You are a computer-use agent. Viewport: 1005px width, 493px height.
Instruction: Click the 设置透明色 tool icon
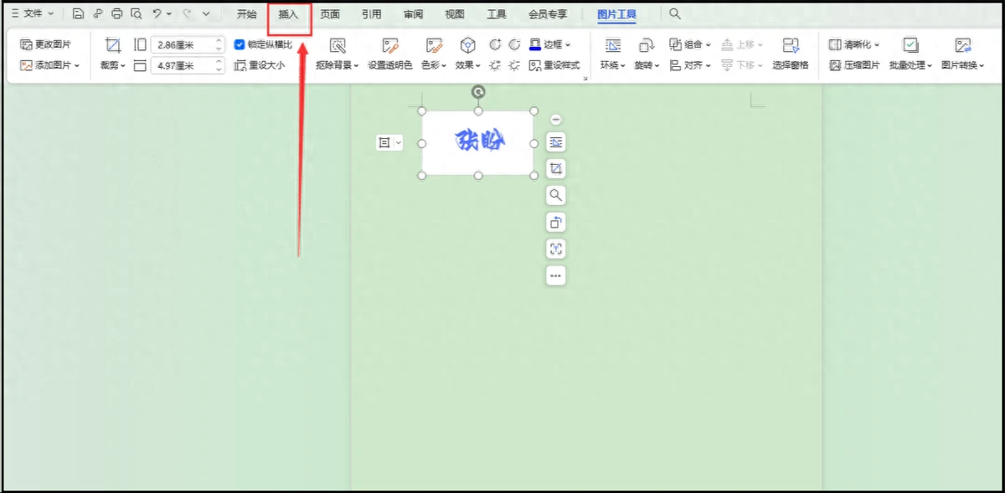point(390,45)
